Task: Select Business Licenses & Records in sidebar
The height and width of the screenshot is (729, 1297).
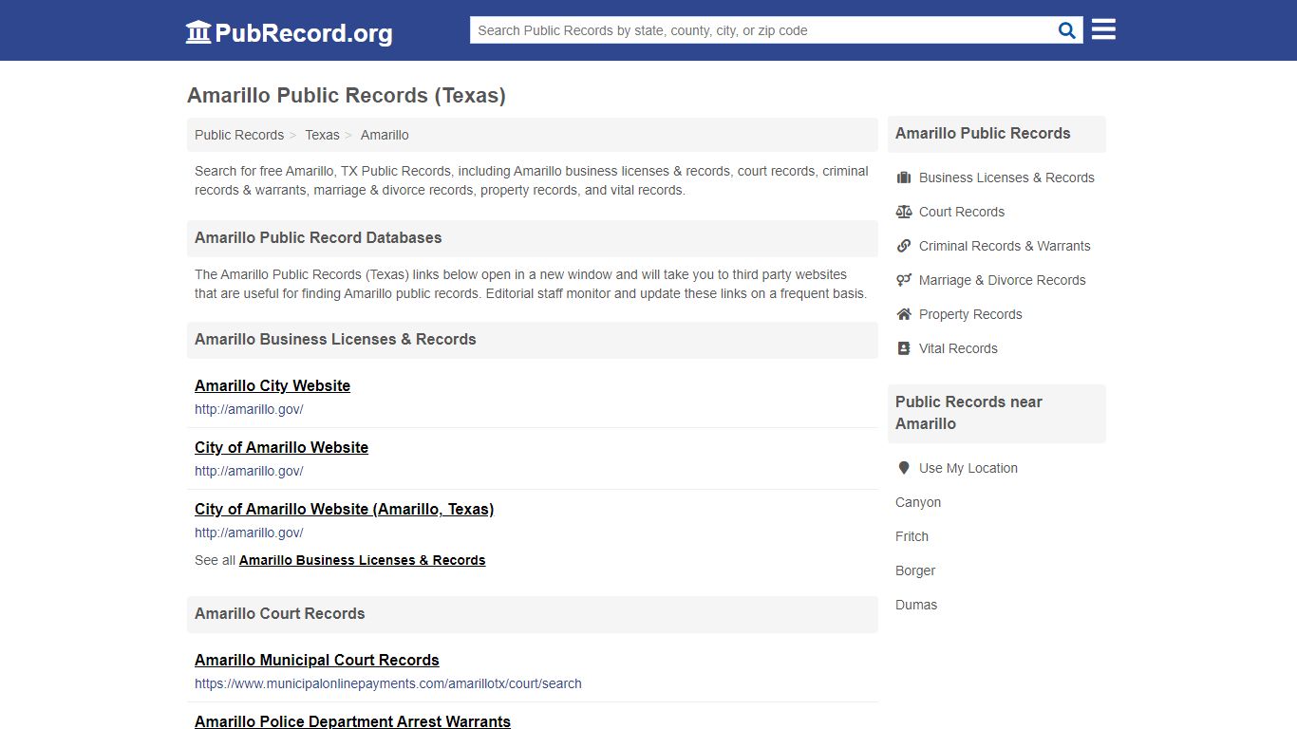Action: tap(1006, 178)
